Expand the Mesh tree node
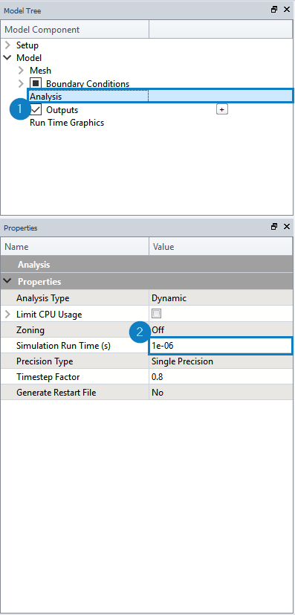The image size is (295, 615). pos(21,71)
